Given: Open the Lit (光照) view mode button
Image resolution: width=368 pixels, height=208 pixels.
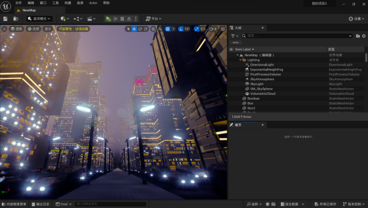Looking at the screenshot, I should tap(33, 29).
